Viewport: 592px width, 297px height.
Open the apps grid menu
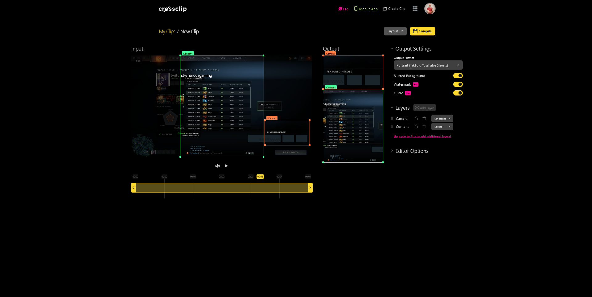pos(415,9)
